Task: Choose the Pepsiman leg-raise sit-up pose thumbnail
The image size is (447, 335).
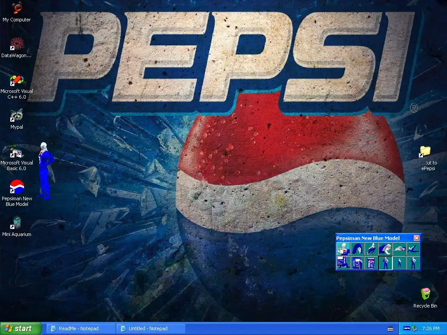Action: (413, 249)
